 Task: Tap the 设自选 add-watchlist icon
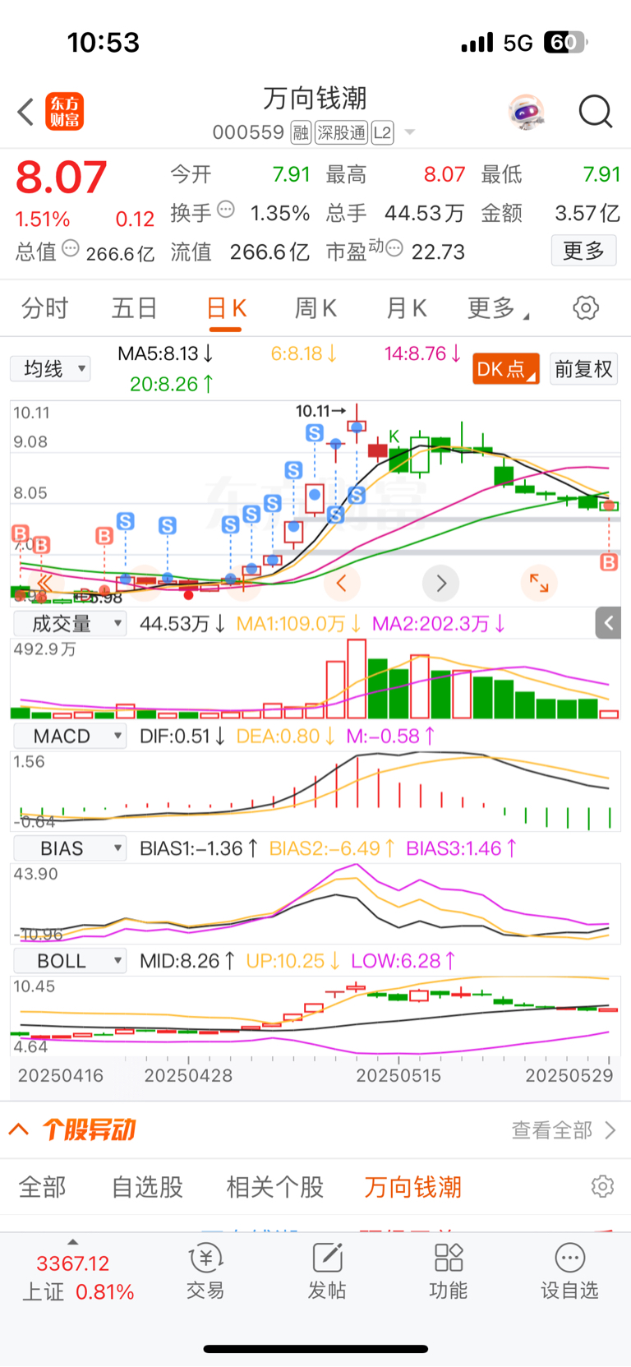coord(569,1271)
